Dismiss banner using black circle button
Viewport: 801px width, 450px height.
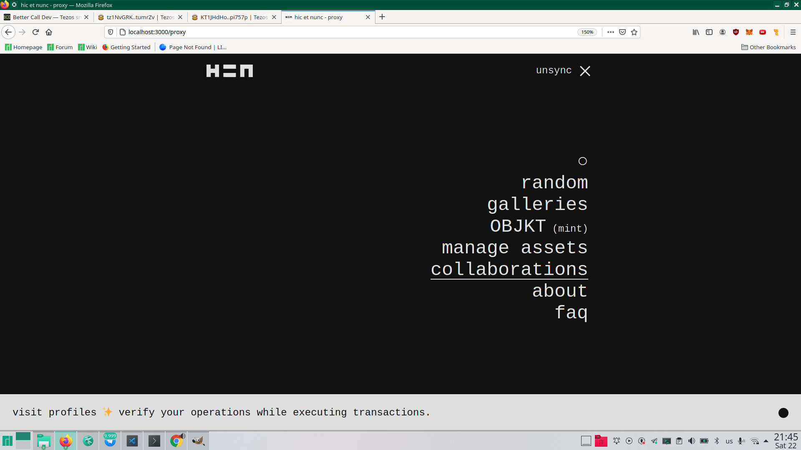coord(783,412)
